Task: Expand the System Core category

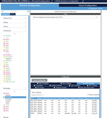Action: click(x=14, y=18)
